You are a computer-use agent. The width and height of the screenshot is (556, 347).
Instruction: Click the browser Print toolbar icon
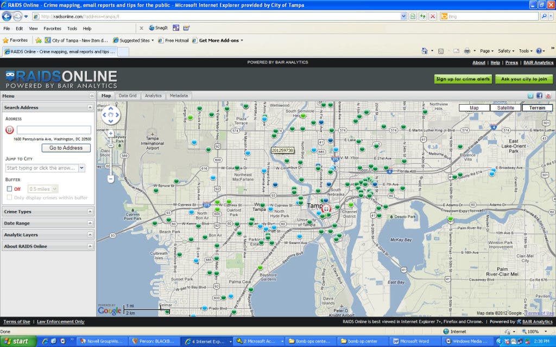click(466, 51)
